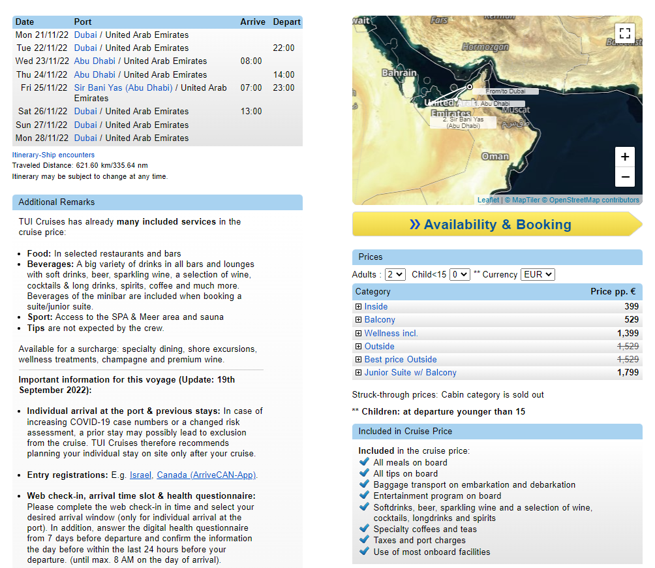Open Dubai port link for Sun 27/11/22
655x568 pixels.
coord(85,125)
